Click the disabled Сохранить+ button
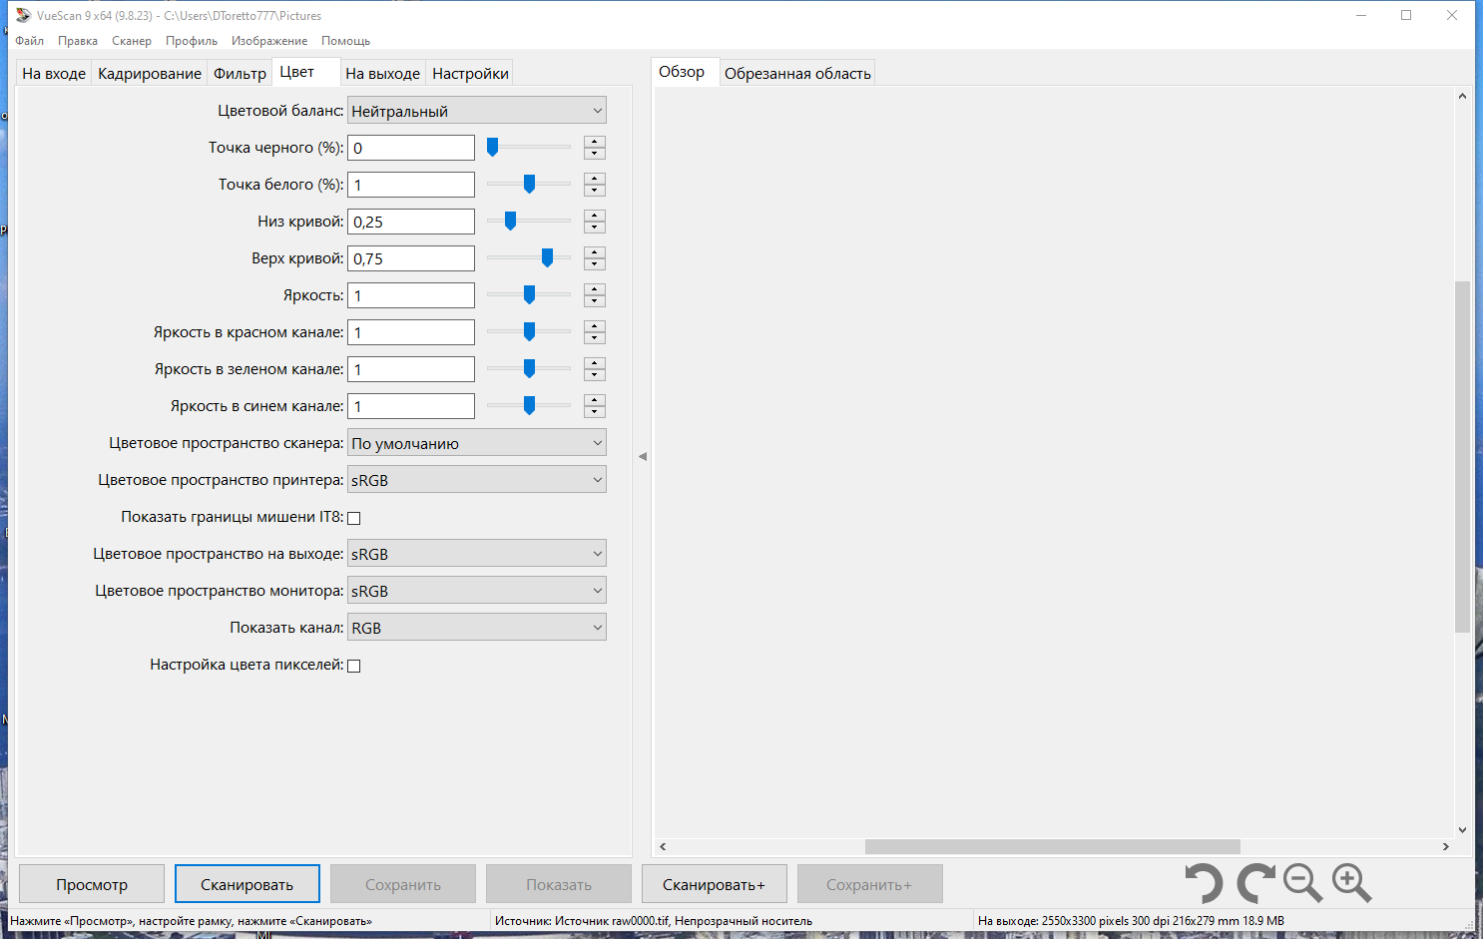This screenshot has height=939, width=1483. point(870,884)
